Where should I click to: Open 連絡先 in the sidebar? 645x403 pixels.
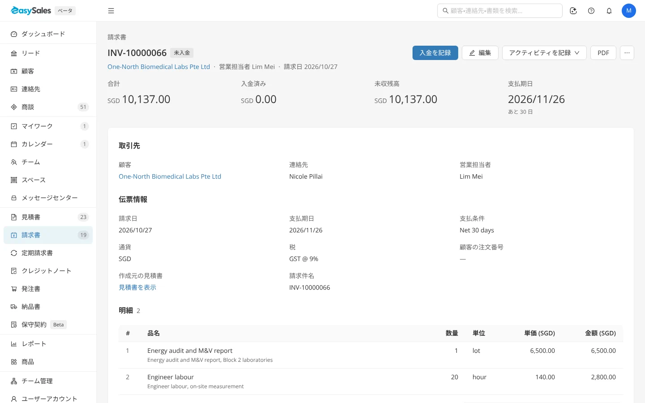(48, 89)
